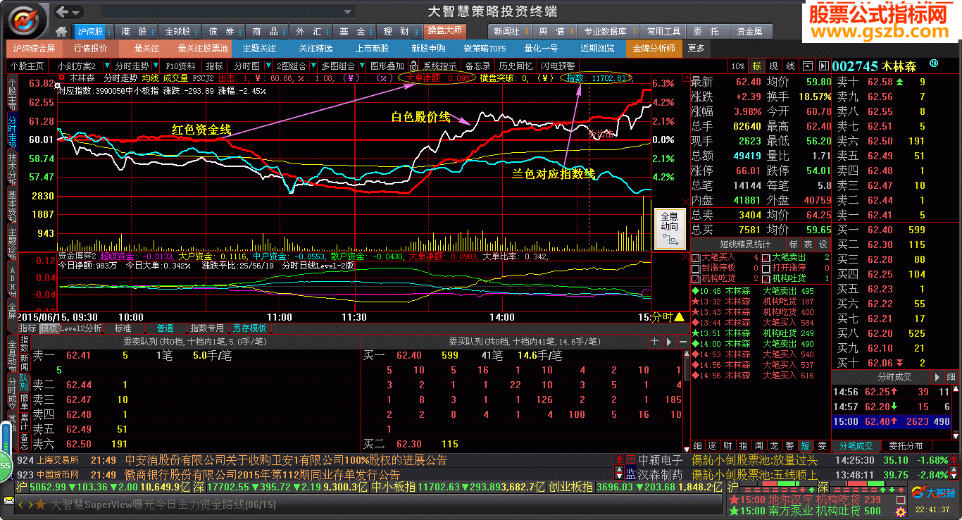
Task: Click the 警 tab icon in bottom row
Action: click(789, 446)
